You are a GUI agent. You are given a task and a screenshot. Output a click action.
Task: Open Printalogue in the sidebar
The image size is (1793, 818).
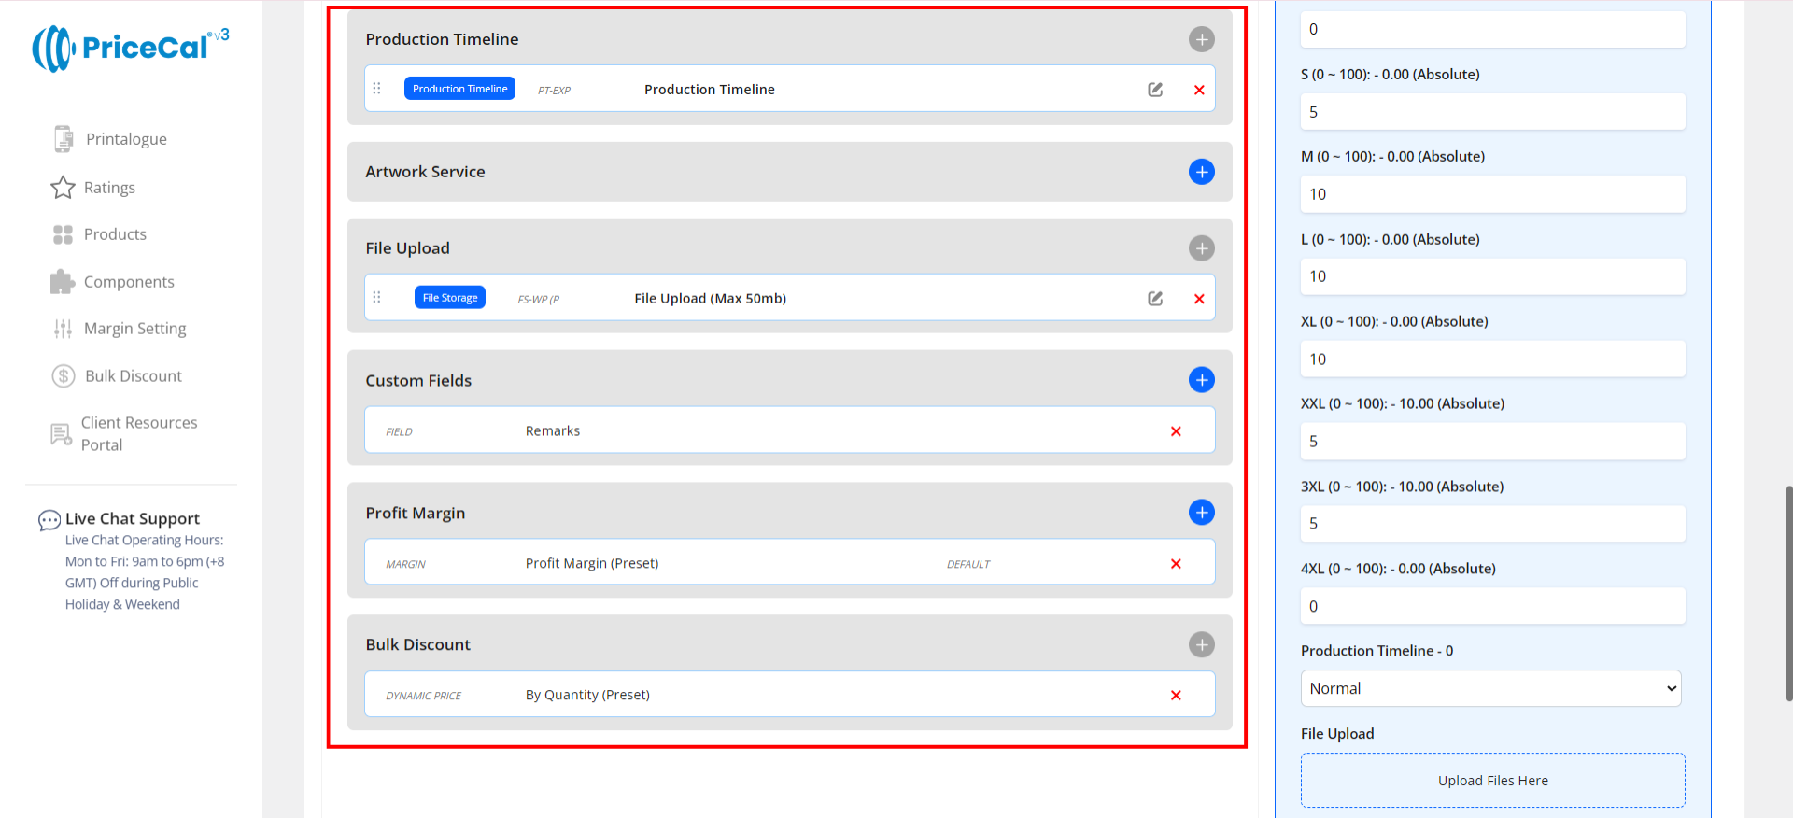[125, 139]
